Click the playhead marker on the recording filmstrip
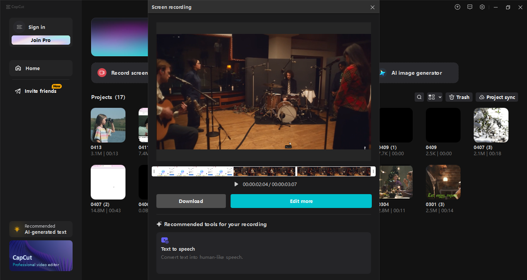527x280 pixels. (x=296, y=171)
